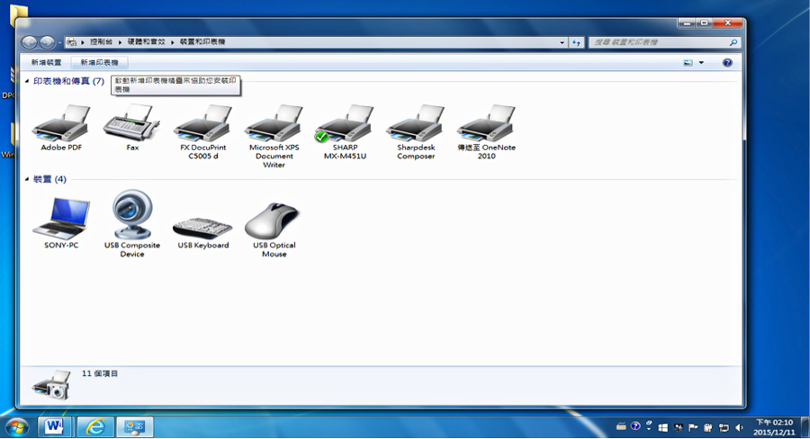Select the SONY-PC laptop device
Viewport: 810px width, 439px height.
(x=61, y=222)
